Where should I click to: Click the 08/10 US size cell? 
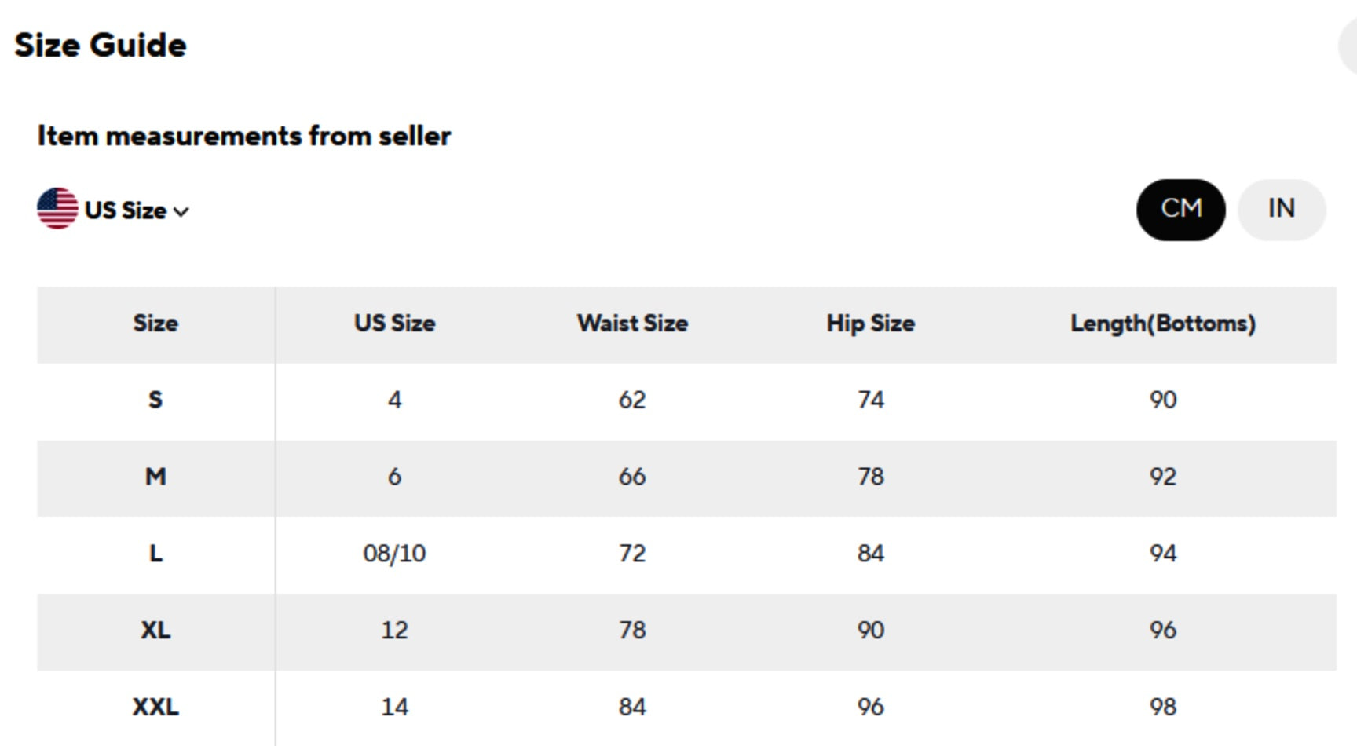(x=394, y=554)
